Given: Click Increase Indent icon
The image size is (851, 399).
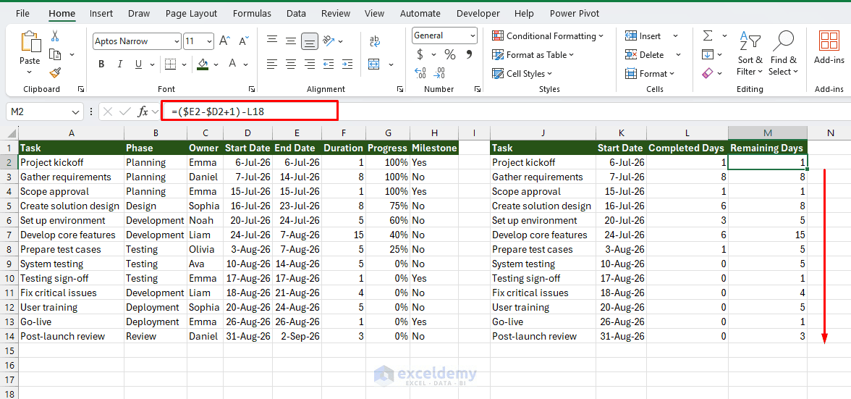Looking at the screenshot, I should 347,64.
